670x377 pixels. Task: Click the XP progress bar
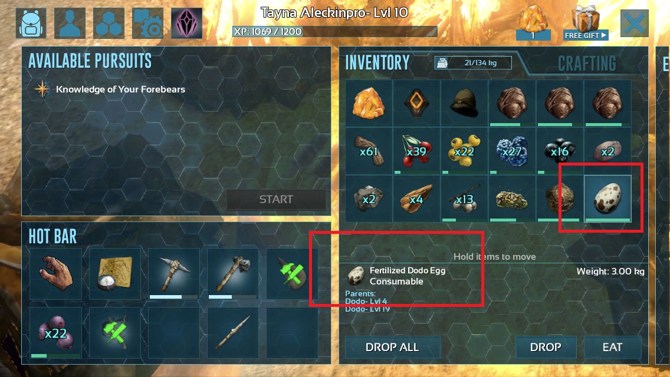pyautogui.click(x=334, y=31)
